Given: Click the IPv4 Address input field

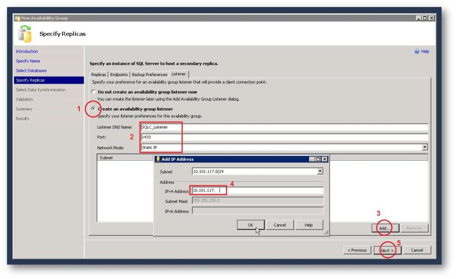Looking at the screenshot, I should click(257, 190).
